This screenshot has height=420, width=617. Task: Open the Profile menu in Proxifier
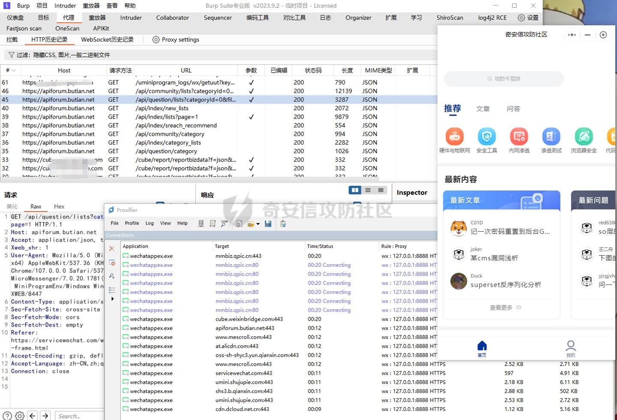pyautogui.click(x=132, y=223)
